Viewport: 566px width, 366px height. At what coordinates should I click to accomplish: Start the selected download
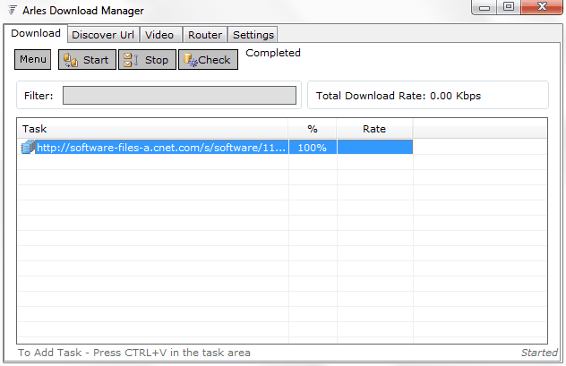tap(87, 59)
